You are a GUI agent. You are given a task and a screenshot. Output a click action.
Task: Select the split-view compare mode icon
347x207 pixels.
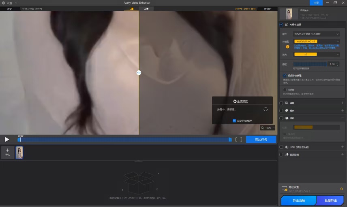click(131, 9)
